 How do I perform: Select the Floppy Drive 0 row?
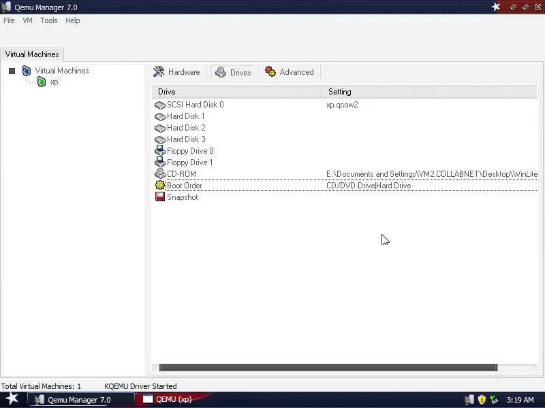(345, 151)
